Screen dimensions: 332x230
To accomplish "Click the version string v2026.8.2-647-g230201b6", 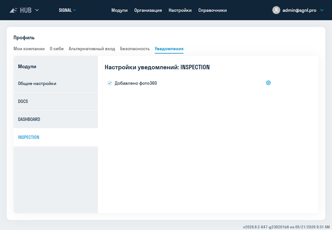I will tap(266, 227).
